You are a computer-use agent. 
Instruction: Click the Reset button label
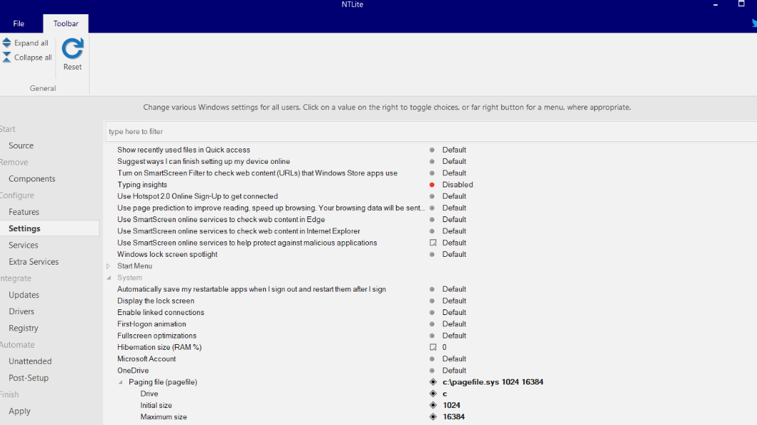coord(73,67)
